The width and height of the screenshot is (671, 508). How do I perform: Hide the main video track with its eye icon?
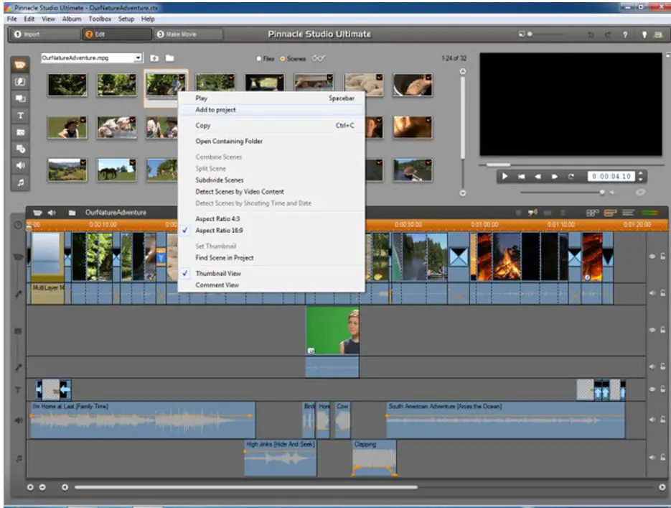pyautogui.click(x=652, y=256)
